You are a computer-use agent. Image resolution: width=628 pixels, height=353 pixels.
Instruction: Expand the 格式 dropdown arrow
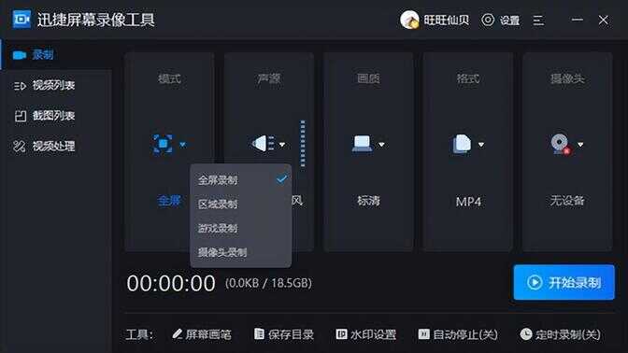pos(481,145)
